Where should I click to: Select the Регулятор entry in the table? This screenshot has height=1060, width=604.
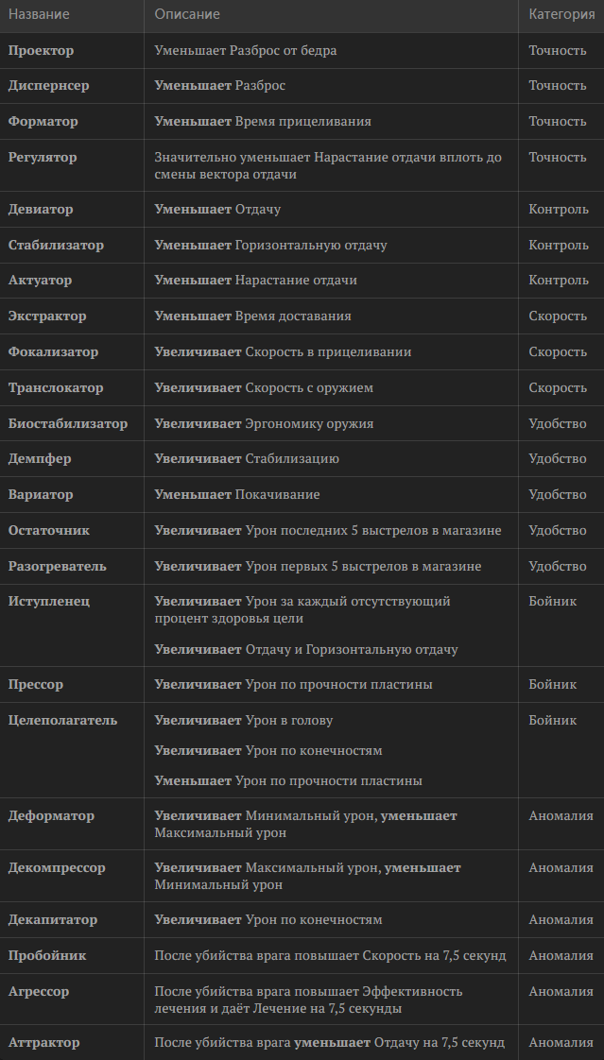pyautogui.click(x=43, y=158)
